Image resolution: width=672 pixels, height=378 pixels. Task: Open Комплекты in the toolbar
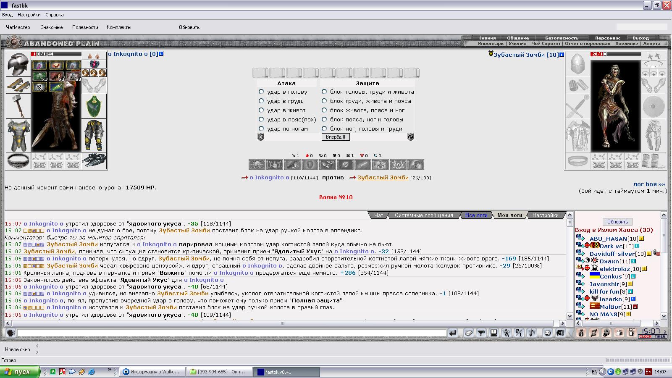119,27
